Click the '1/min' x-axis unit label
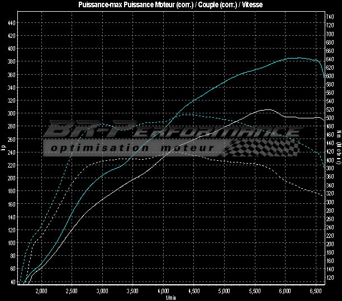 coord(171,297)
